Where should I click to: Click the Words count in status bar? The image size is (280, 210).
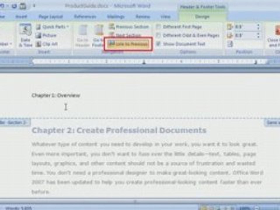pos(19,208)
